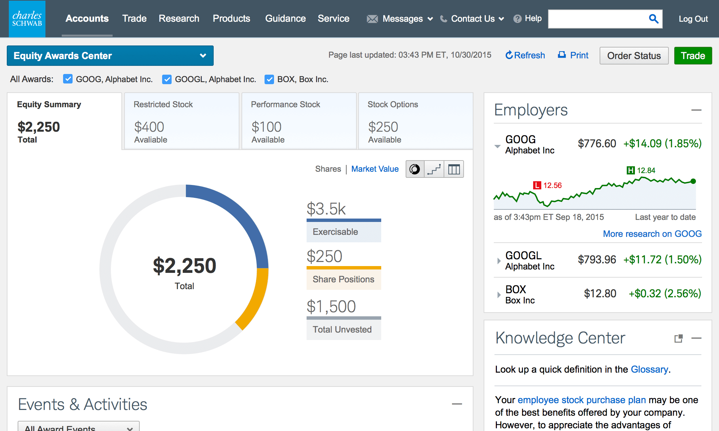Viewport: 719px width, 431px height.
Task: Click the Charles Schwab logo
Action: point(27,19)
